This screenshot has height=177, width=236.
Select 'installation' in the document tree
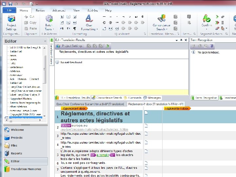tap(16, 67)
